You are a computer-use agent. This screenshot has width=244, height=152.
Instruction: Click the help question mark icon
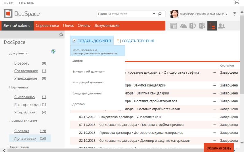tap(234, 14)
